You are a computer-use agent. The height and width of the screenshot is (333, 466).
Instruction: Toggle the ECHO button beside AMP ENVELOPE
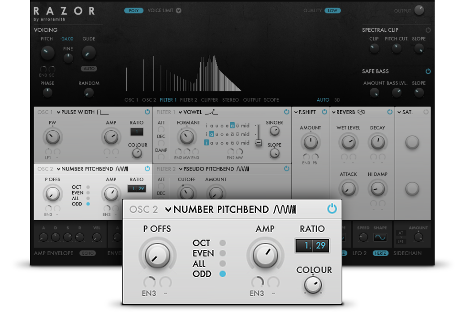[88, 253]
